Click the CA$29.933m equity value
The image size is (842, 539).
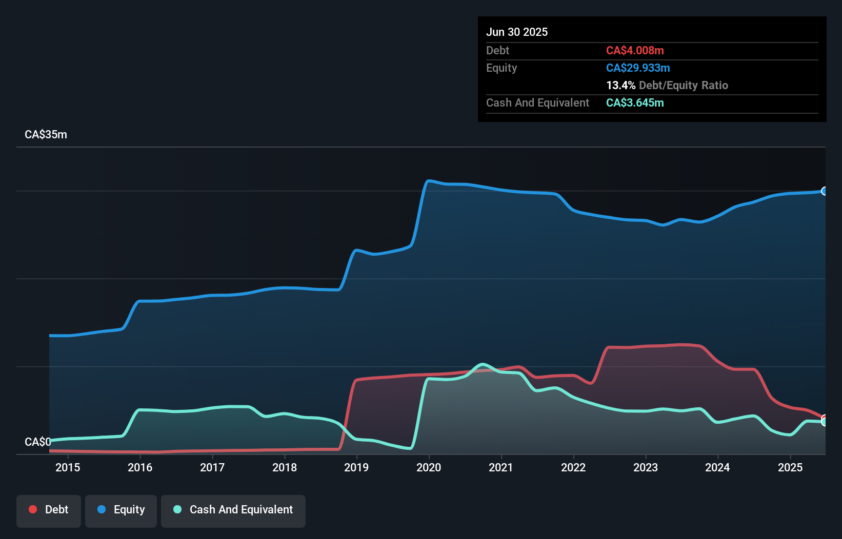pos(638,68)
